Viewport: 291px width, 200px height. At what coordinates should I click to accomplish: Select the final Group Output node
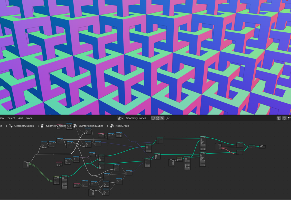262,146
